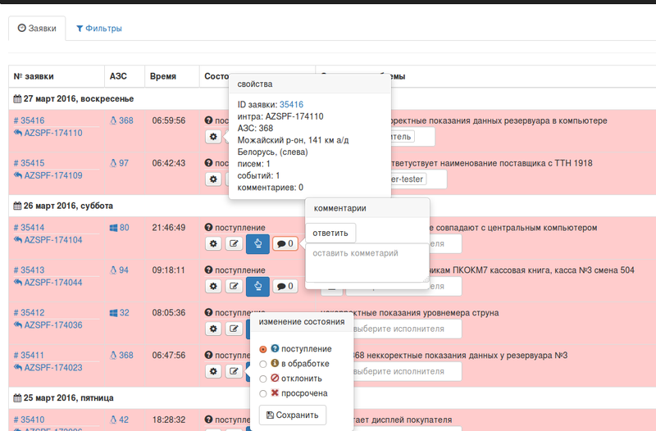Image resolution: width=656 pixels, height=431 pixels.
Task: Click edit icon in request 35413 row
Action: pos(234,286)
